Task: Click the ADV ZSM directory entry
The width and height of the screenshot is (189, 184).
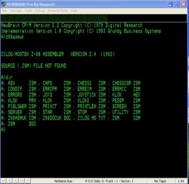Action: 22,83
